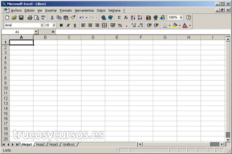Image resolution: width=232 pixels, height=154 pixels.
Task: Open the Archivo menu
Action: coord(16,10)
